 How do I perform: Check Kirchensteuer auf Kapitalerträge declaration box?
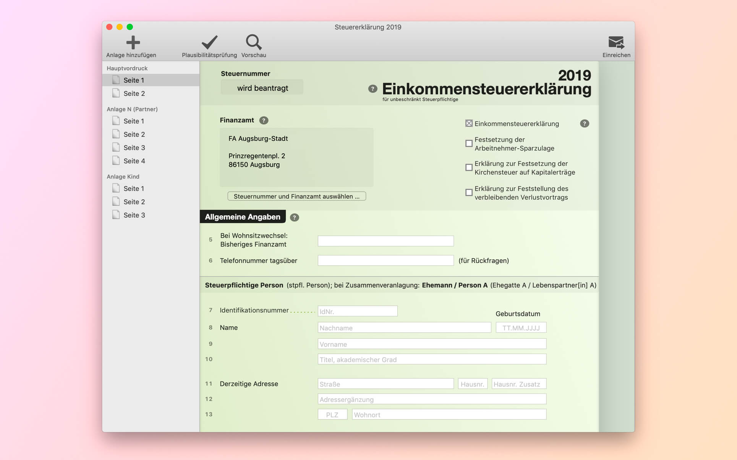[469, 167]
